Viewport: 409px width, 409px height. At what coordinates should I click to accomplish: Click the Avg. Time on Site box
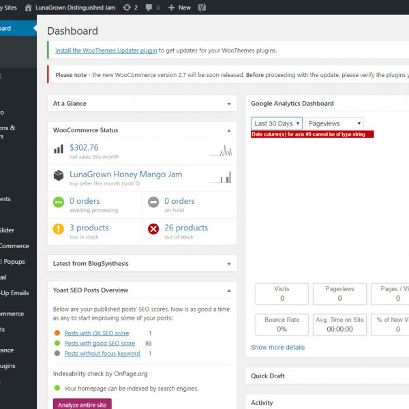coord(339,324)
